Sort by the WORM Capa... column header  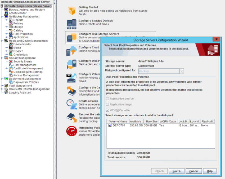coord(168,122)
